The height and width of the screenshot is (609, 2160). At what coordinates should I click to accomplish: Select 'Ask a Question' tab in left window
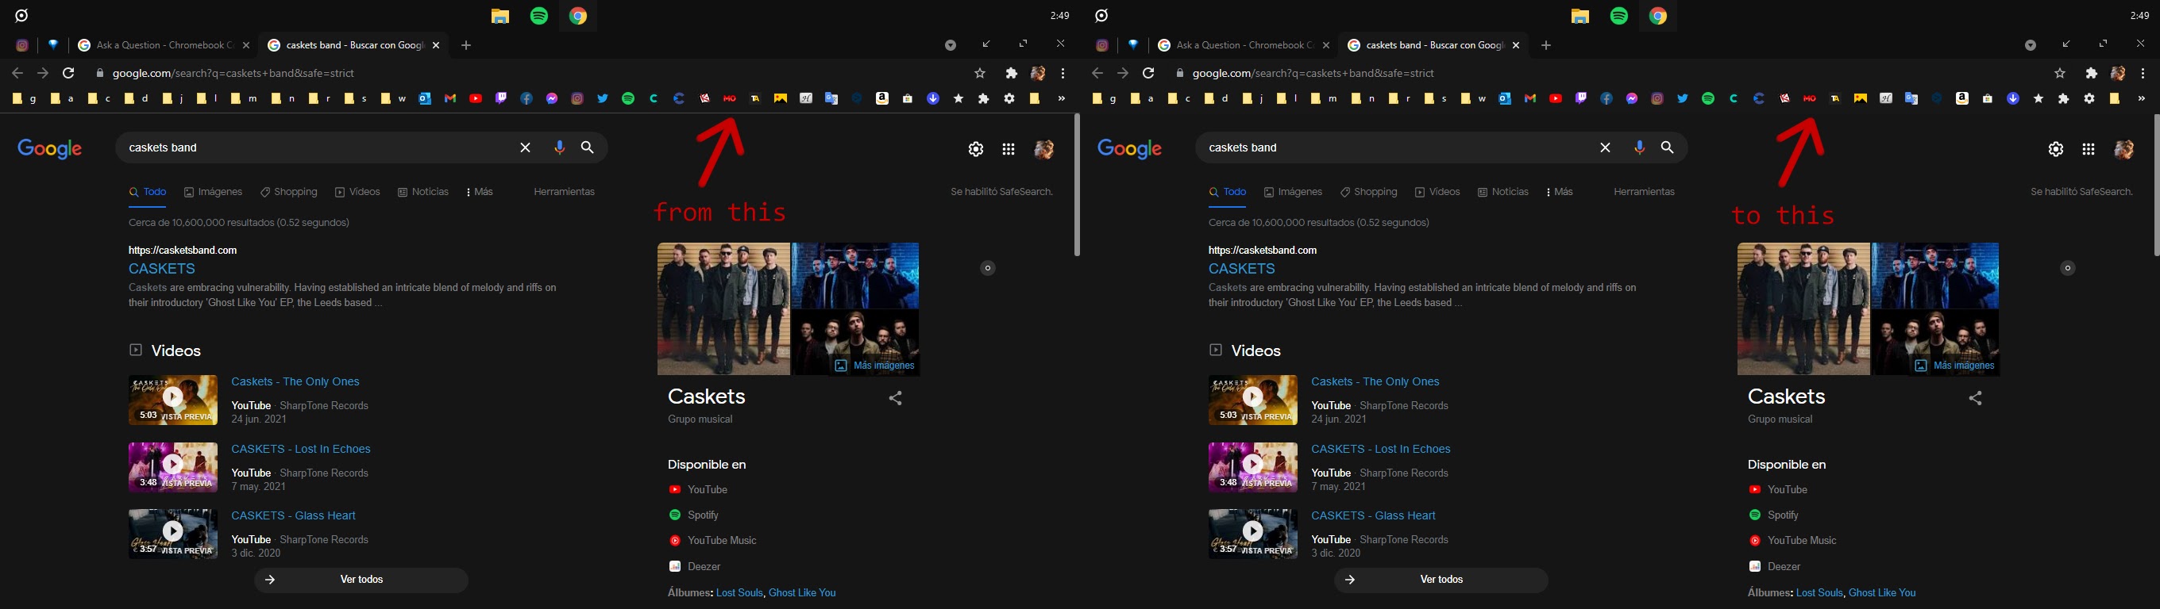(163, 45)
